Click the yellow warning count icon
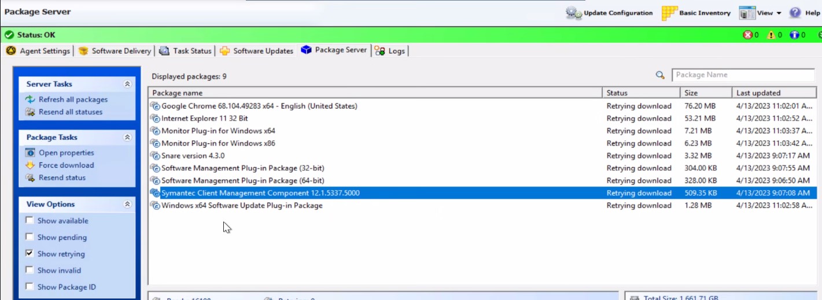This screenshot has height=300, width=822. point(772,35)
